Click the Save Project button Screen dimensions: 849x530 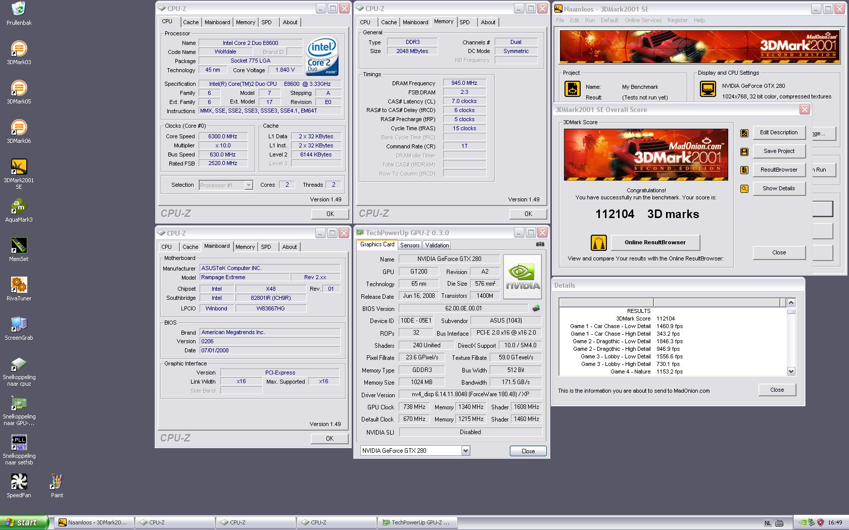[x=779, y=151]
